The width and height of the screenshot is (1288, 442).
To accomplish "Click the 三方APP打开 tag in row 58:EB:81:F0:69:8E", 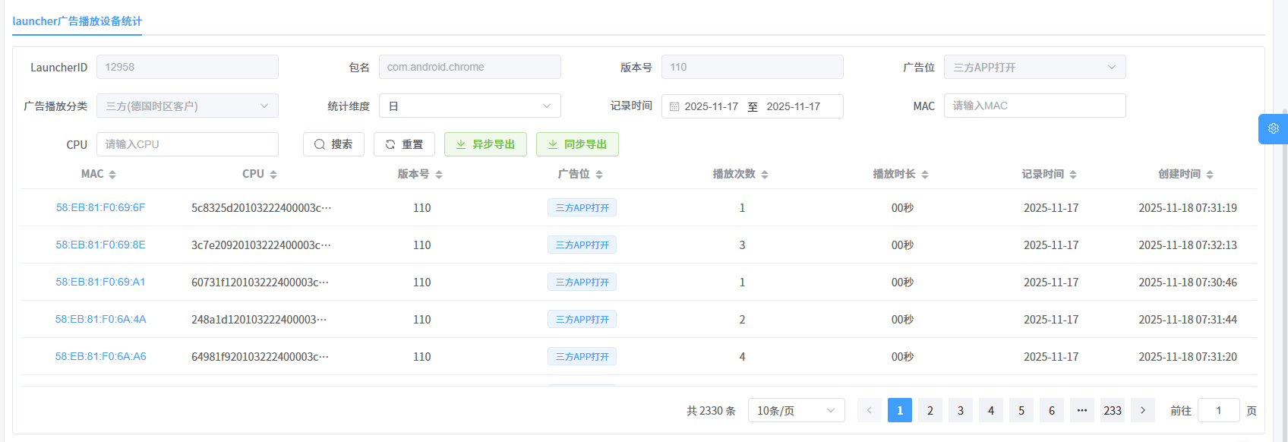I will pyautogui.click(x=582, y=245).
